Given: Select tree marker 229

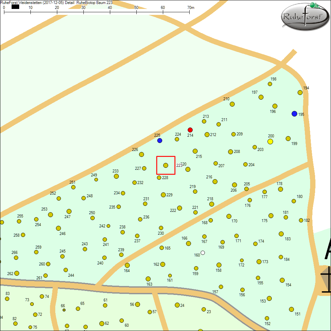Looking at the screenshot, I should tap(163, 195).
